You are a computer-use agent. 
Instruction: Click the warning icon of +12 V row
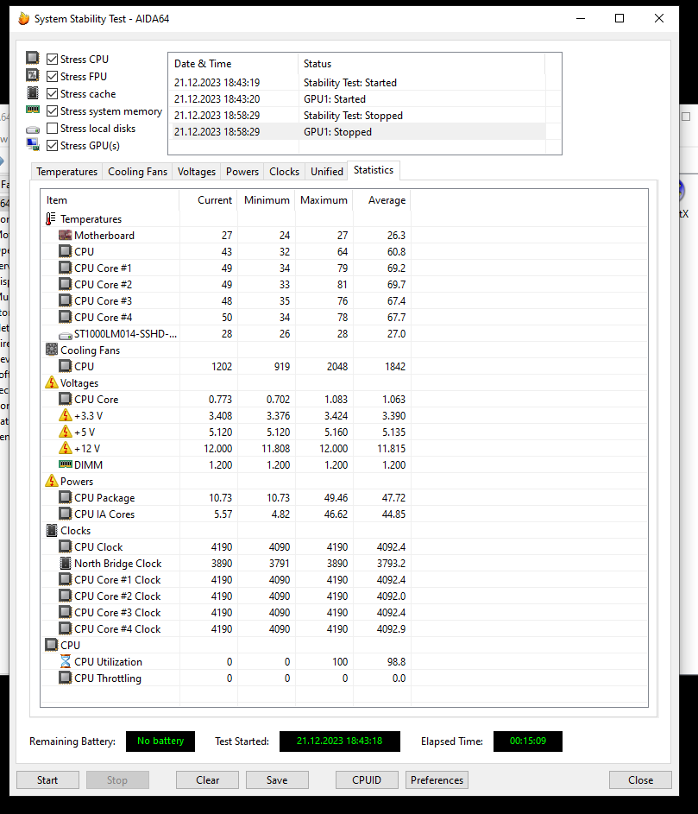point(65,448)
